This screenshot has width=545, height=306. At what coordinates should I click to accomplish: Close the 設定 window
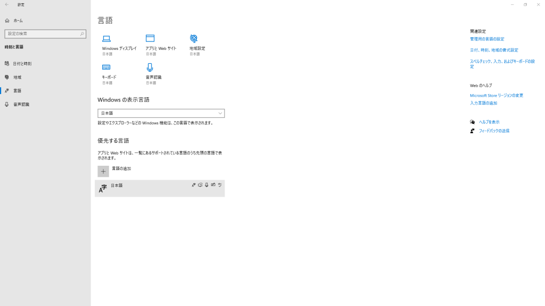[x=539, y=4]
